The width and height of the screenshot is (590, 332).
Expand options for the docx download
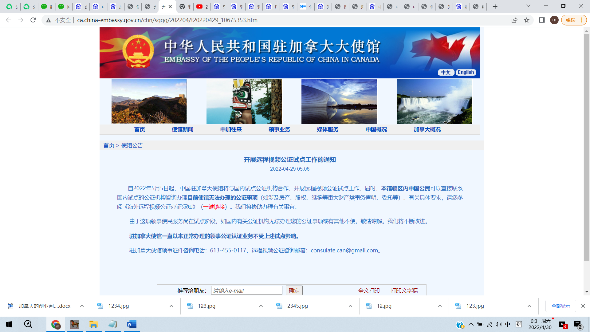point(82,306)
